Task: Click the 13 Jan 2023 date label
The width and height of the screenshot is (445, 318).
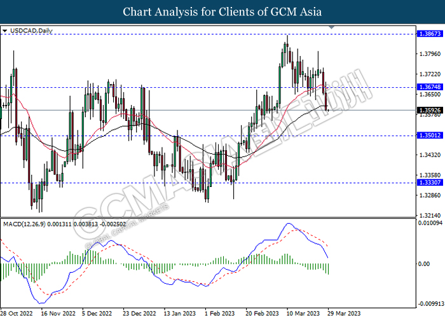Action: (x=180, y=313)
